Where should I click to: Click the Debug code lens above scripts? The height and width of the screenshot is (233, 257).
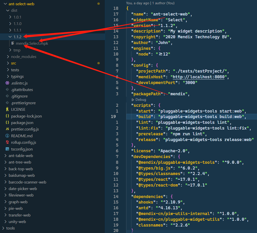coord(141,99)
